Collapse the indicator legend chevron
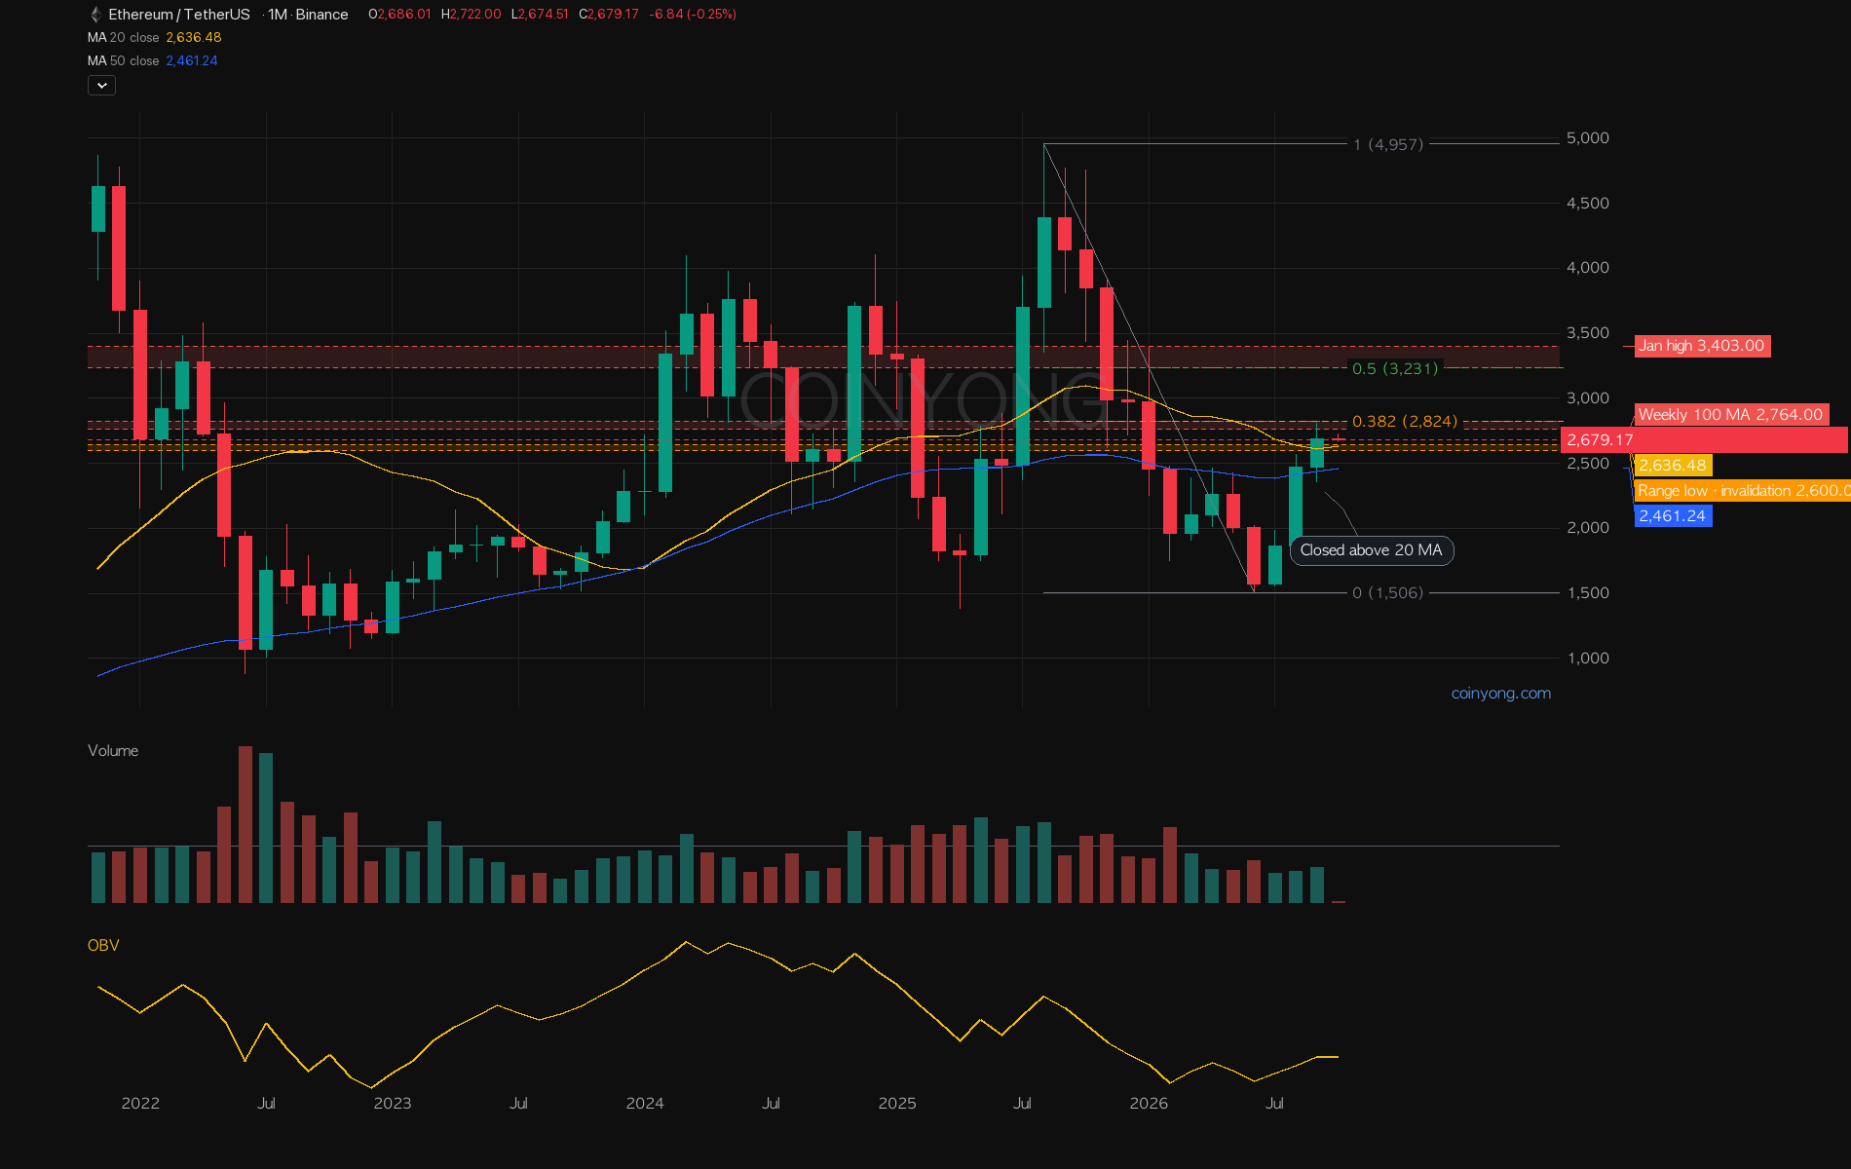1851x1169 pixels. (x=101, y=86)
